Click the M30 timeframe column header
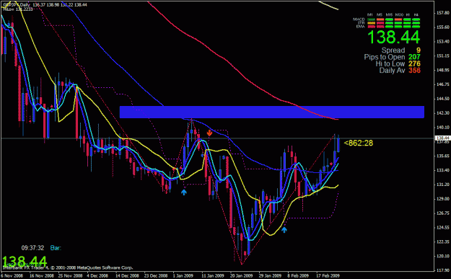 click(399, 14)
